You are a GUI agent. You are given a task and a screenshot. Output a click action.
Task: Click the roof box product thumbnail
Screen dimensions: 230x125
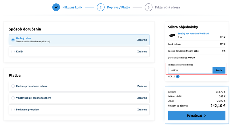tap(172, 35)
